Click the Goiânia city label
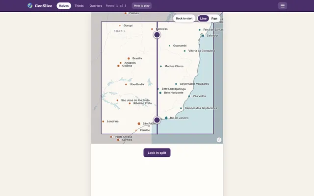 click(127, 66)
